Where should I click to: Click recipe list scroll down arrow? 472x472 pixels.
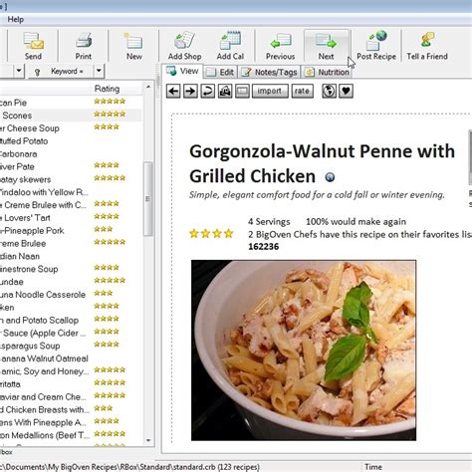click(x=148, y=440)
